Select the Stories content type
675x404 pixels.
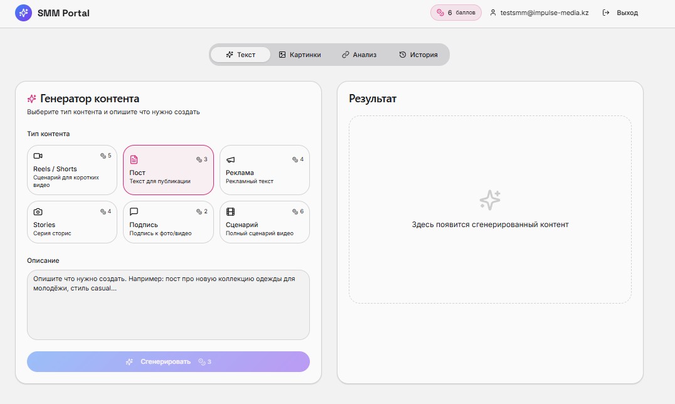[72, 222]
